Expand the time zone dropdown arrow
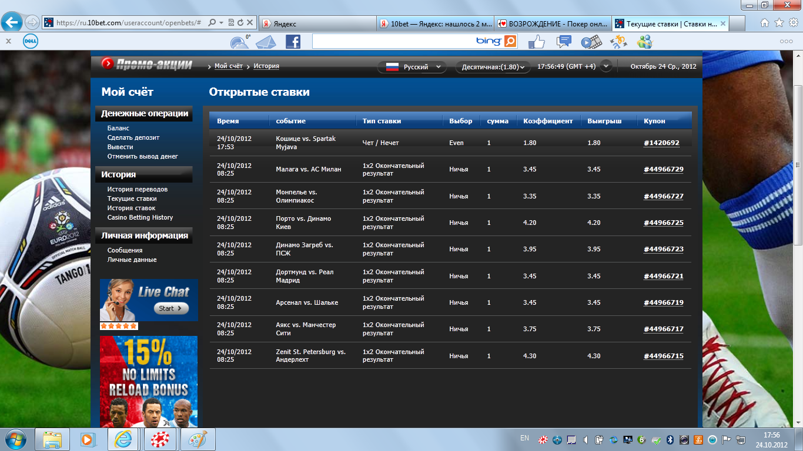The height and width of the screenshot is (451, 803). coord(605,66)
